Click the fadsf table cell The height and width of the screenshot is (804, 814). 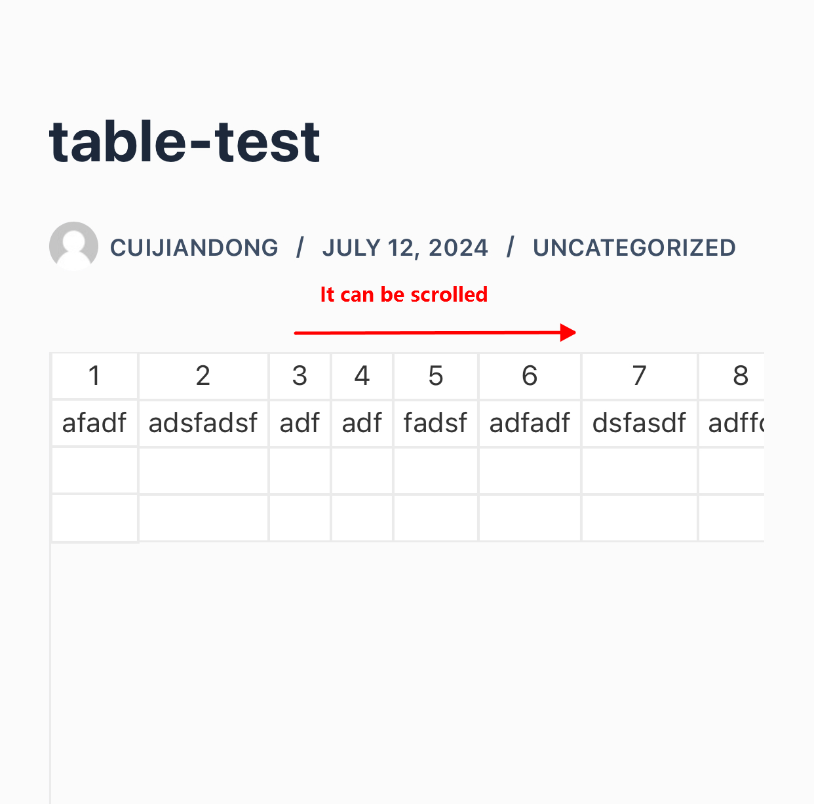tap(436, 424)
